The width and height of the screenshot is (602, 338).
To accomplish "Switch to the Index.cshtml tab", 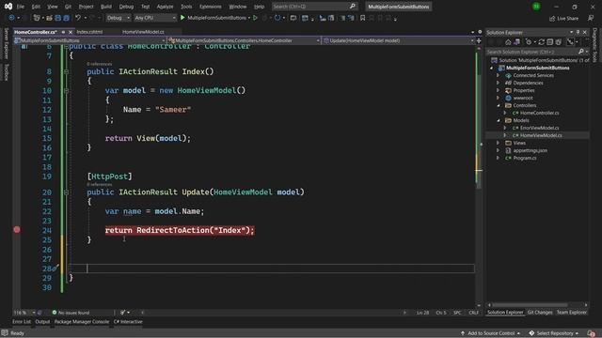I will click(89, 32).
